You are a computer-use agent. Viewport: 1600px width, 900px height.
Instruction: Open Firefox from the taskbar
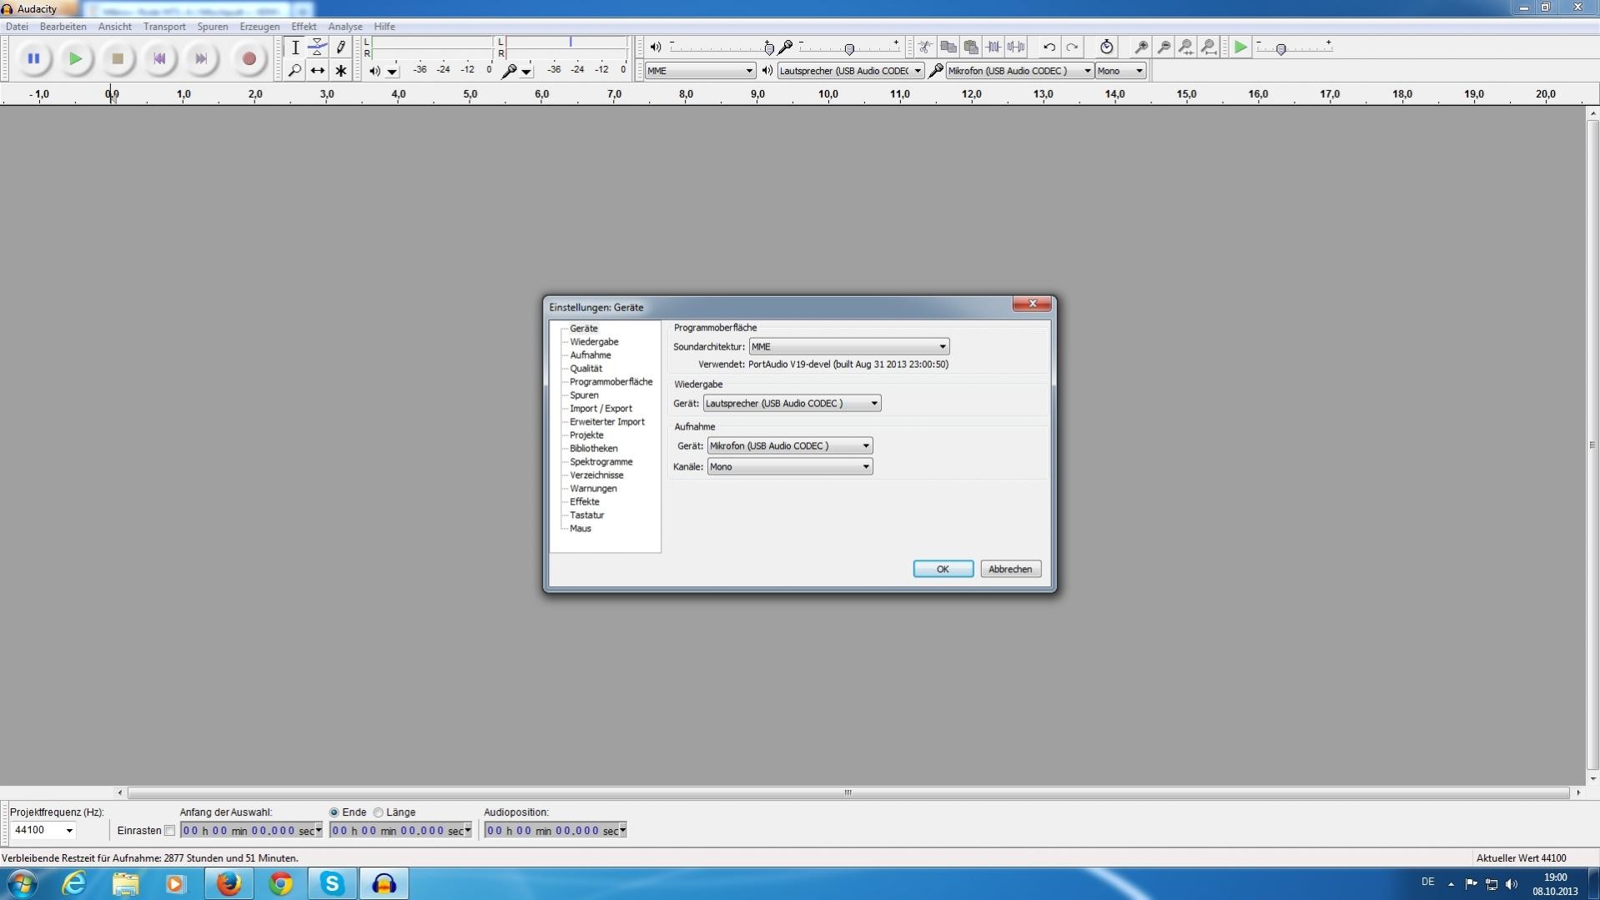pos(229,883)
